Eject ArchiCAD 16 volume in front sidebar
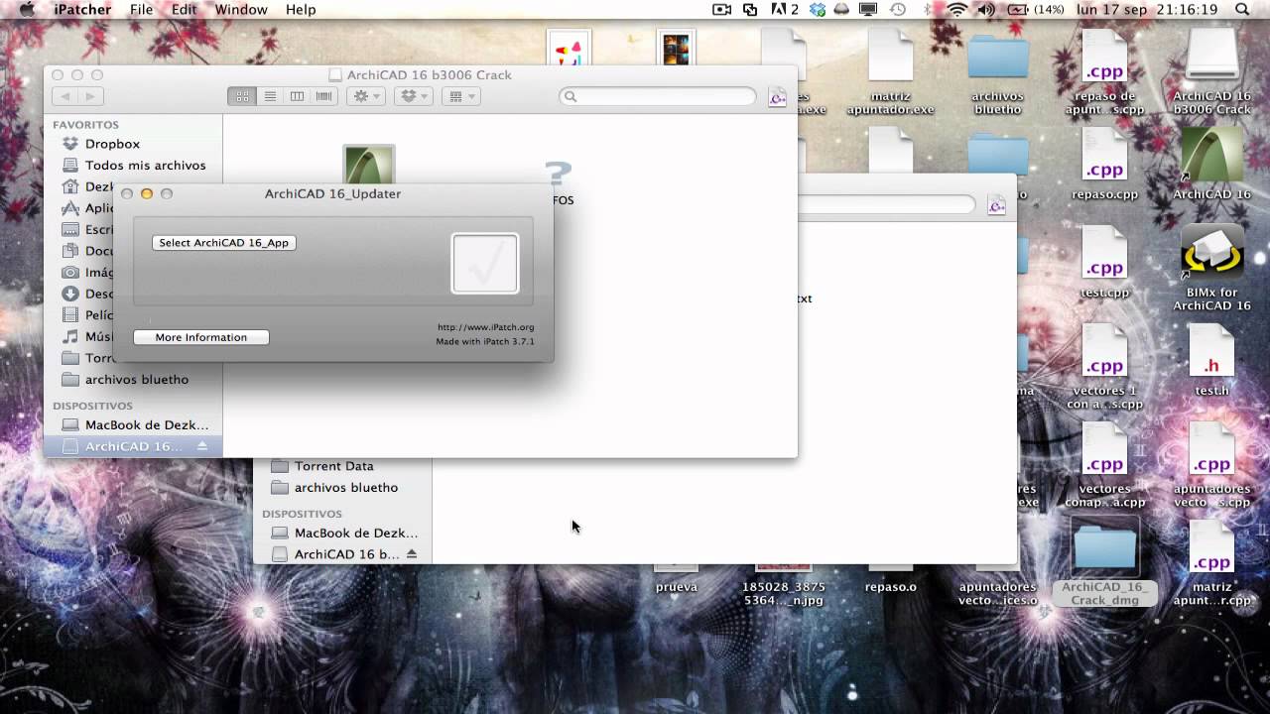Screen dimensions: 1270x714 pyautogui.click(x=202, y=446)
